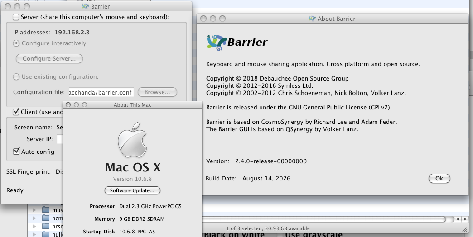
Task: Zoom the About Barrier window
Action: 222,19
